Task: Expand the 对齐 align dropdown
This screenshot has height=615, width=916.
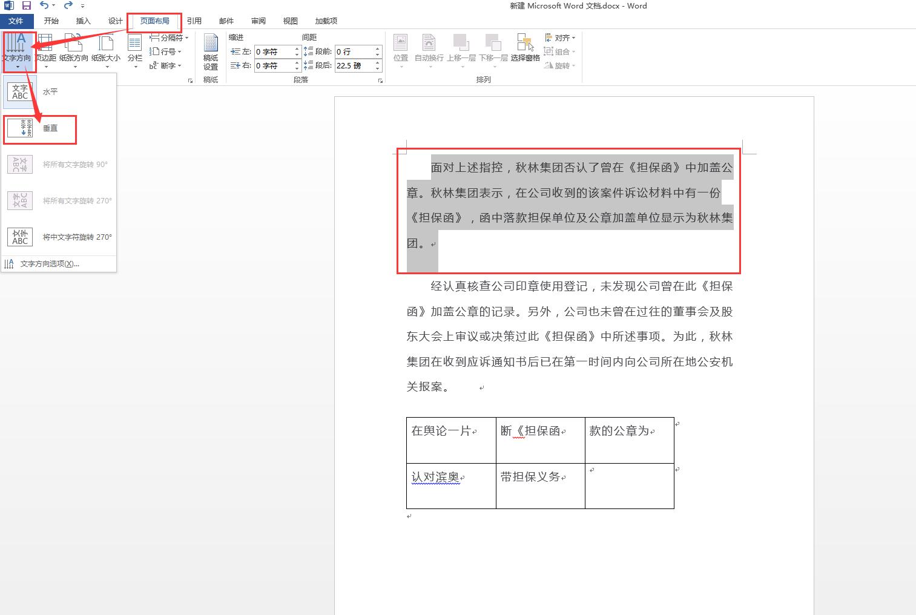Action: (x=560, y=38)
